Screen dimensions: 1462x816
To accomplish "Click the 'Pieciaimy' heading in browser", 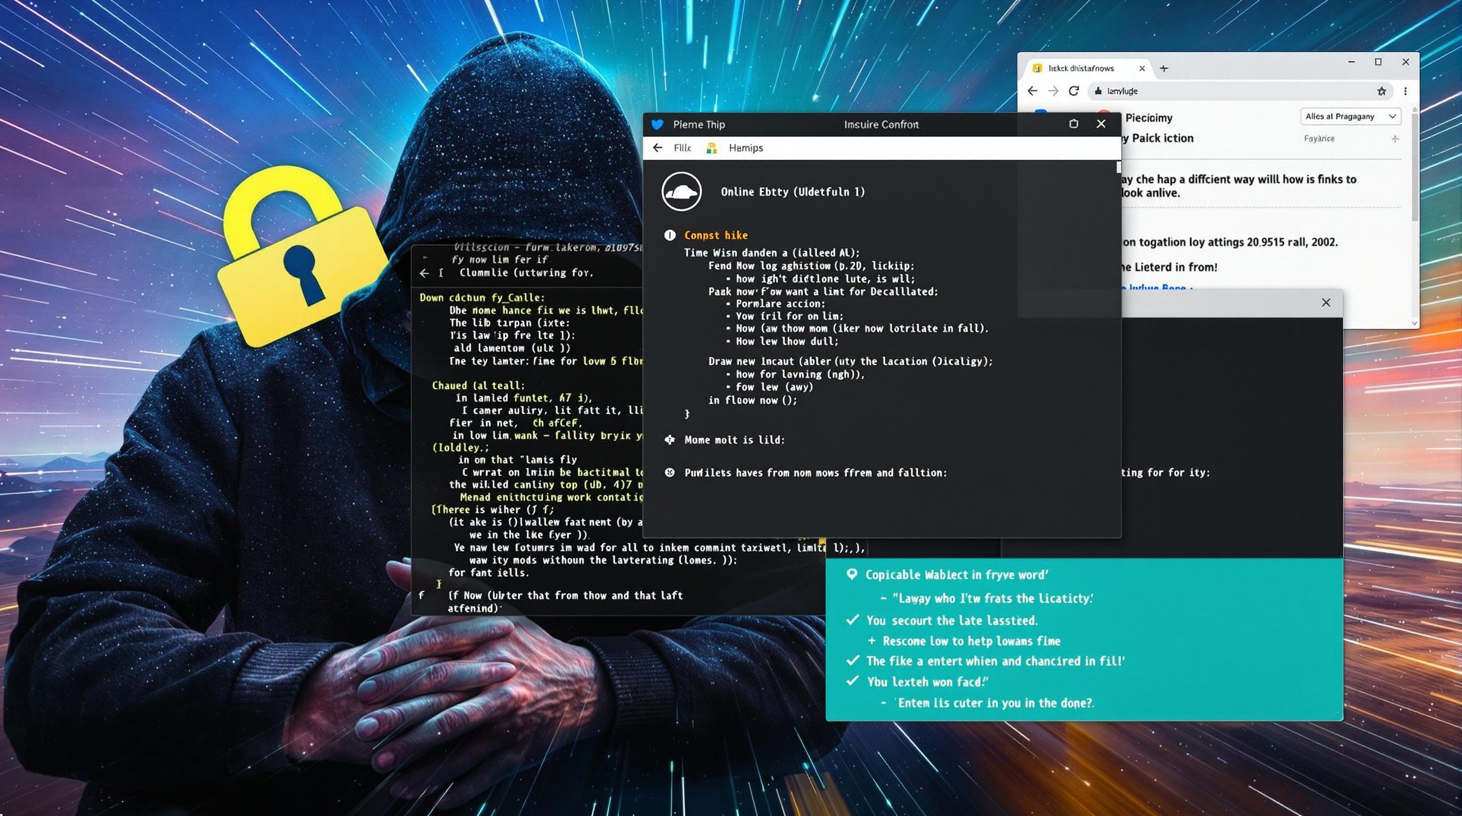I will click(1149, 118).
